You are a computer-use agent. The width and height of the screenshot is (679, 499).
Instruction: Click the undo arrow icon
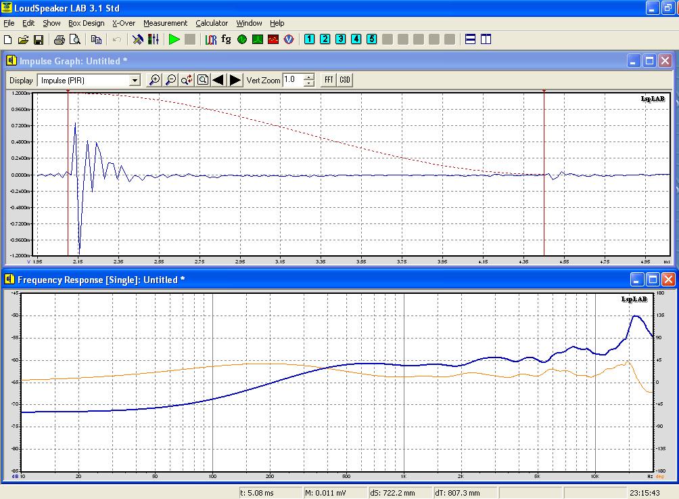pos(116,39)
